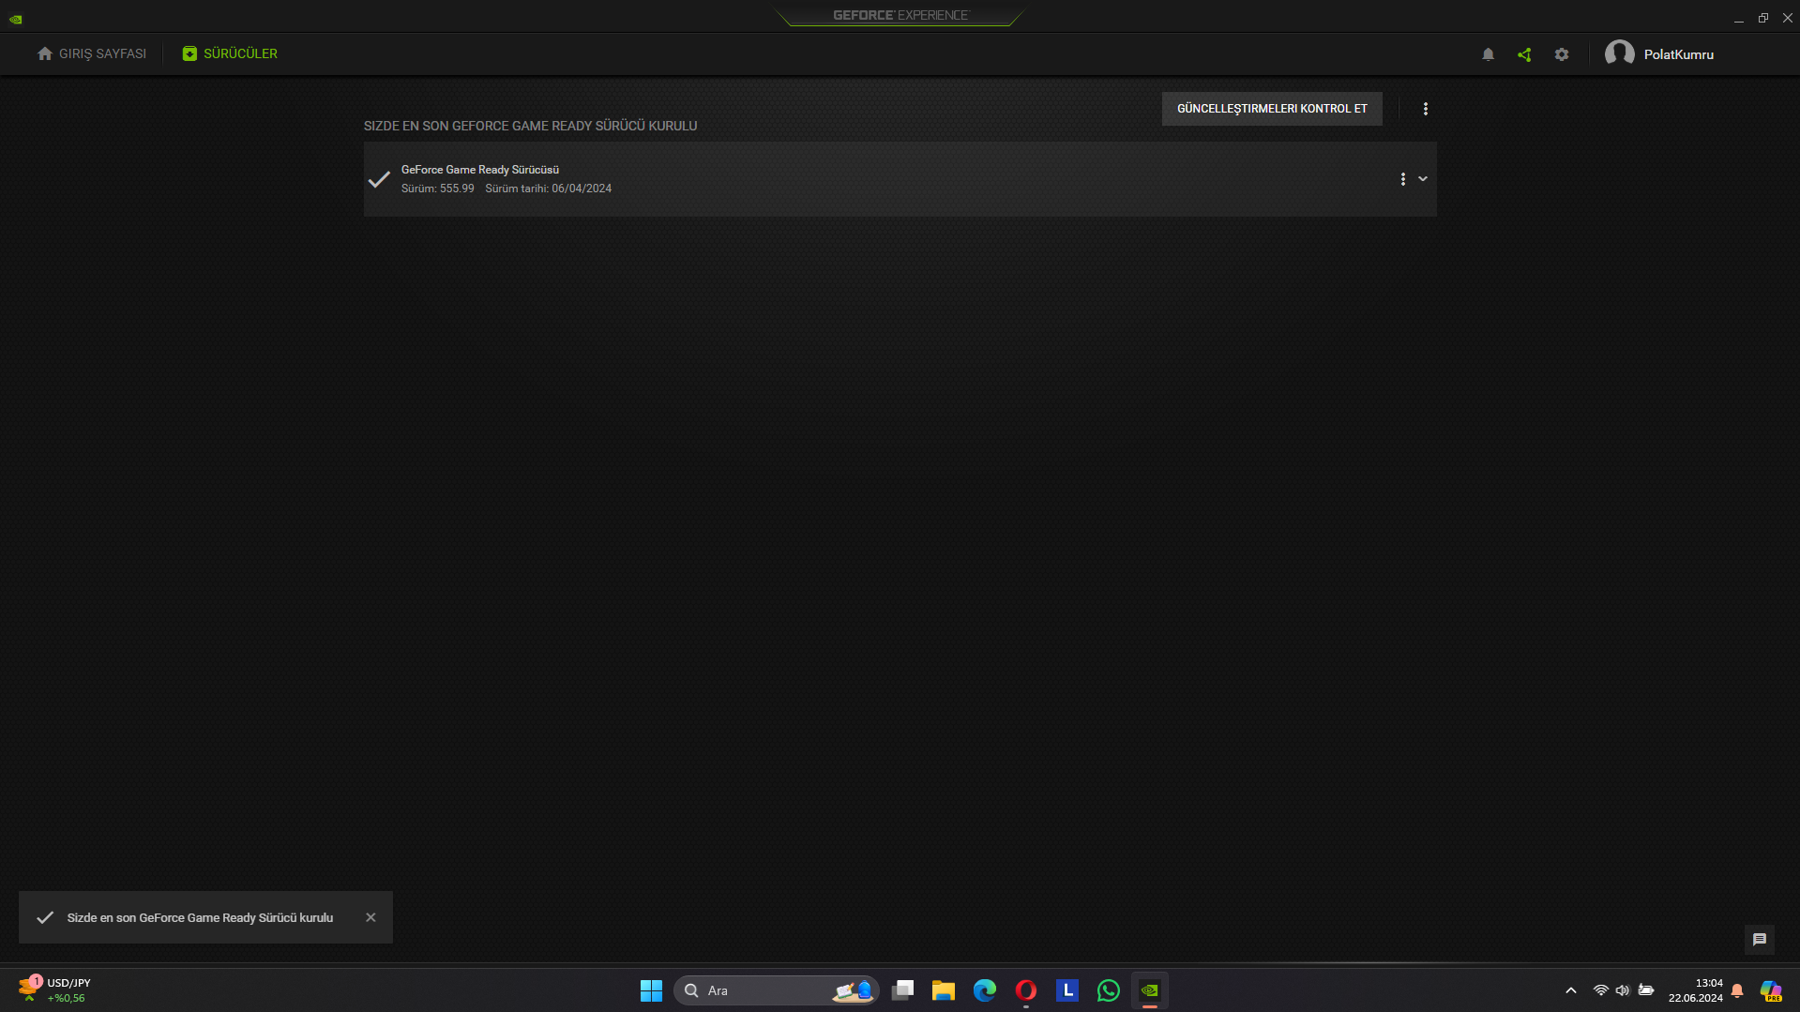Viewport: 1800px width, 1012px height.
Task: Close the GeForce Experience window
Action: coord(1788,18)
